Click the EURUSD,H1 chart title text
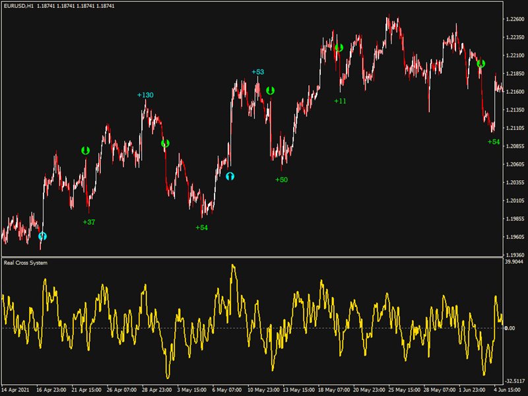 (x=18, y=6)
